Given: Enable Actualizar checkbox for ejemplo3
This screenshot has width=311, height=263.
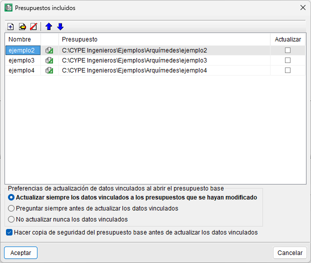Looking at the screenshot, I should coord(287,60).
